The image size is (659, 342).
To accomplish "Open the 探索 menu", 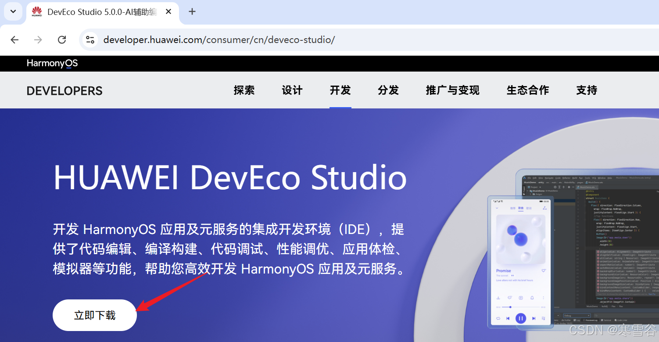I will (x=244, y=90).
